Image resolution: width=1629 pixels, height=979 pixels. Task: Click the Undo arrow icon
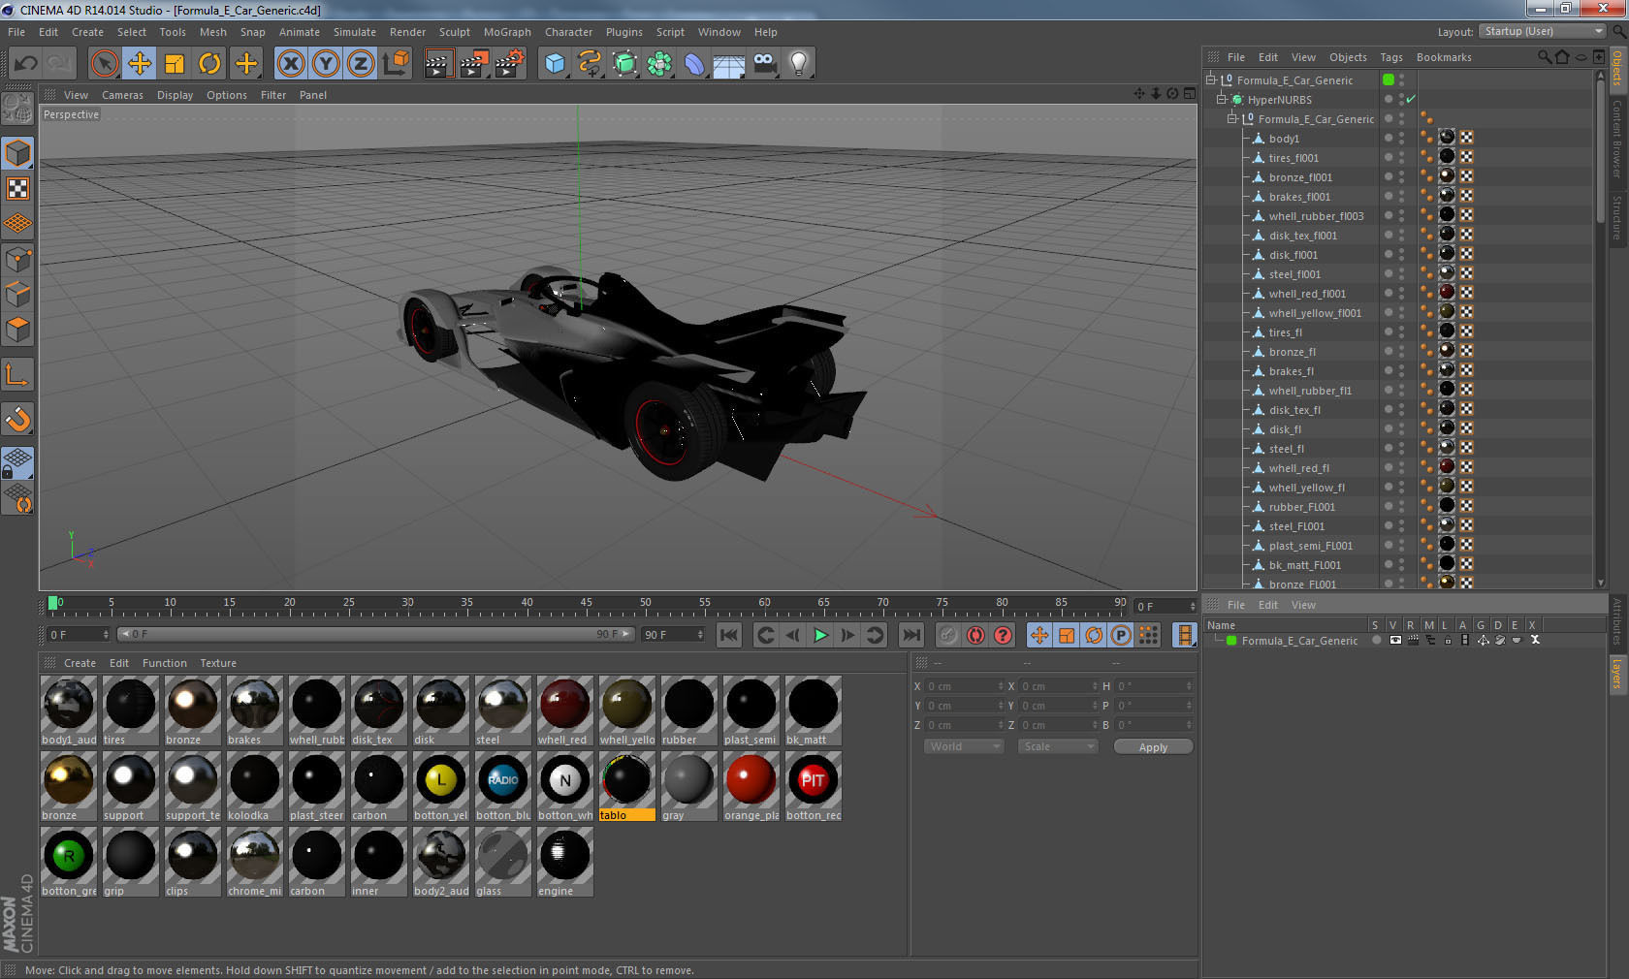click(x=25, y=64)
